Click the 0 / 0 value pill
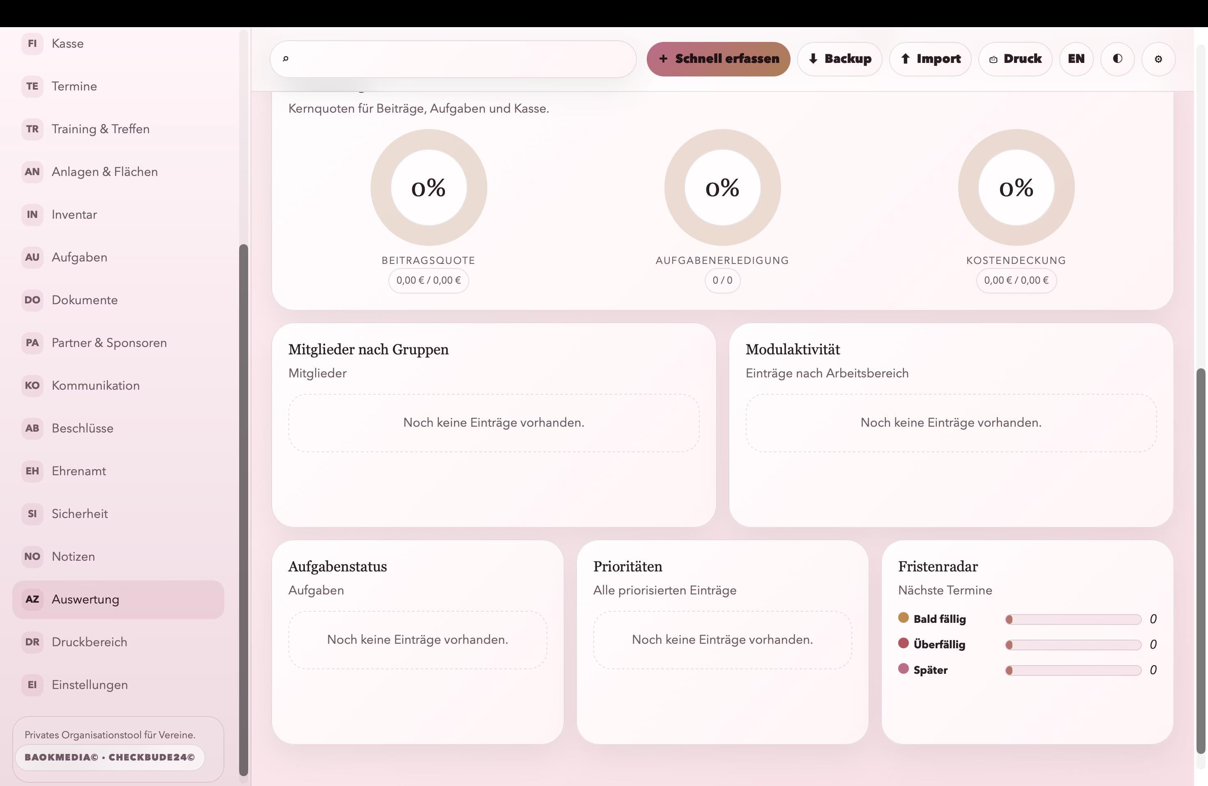 coord(722,280)
